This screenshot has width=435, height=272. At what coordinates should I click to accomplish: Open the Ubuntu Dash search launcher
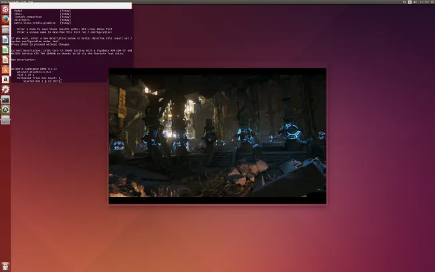coord(5,9)
